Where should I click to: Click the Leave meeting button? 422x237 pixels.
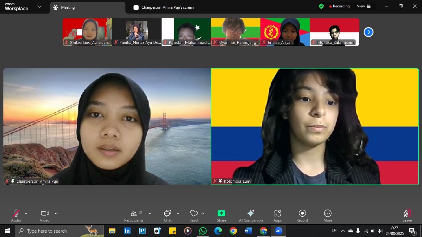pyautogui.click(x=407, y=215)
